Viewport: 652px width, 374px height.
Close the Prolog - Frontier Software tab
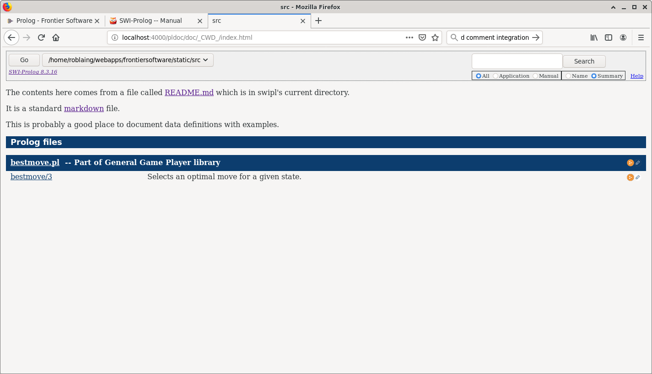(97, 21)
